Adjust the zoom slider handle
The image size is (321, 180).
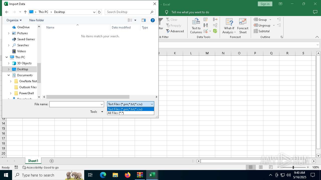pyautogui.click(x=293, y=167)
